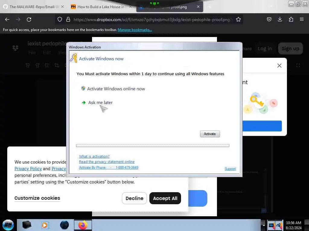The width and height of the screenshot is (309, 231).
Task: Open the Support link in dialog
Action: pyautogui.click(x=230, y=169)
